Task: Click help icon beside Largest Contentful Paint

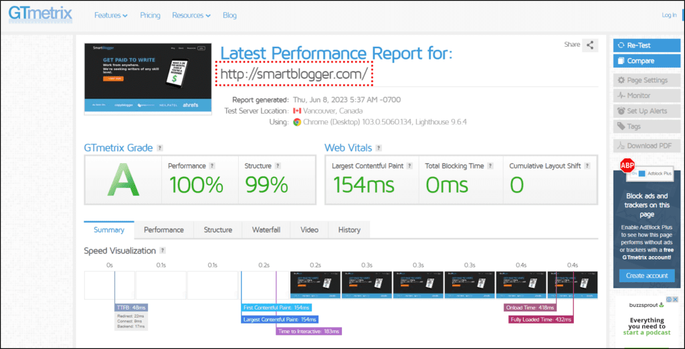Action: pyautogui.click(x=409, y=166)
